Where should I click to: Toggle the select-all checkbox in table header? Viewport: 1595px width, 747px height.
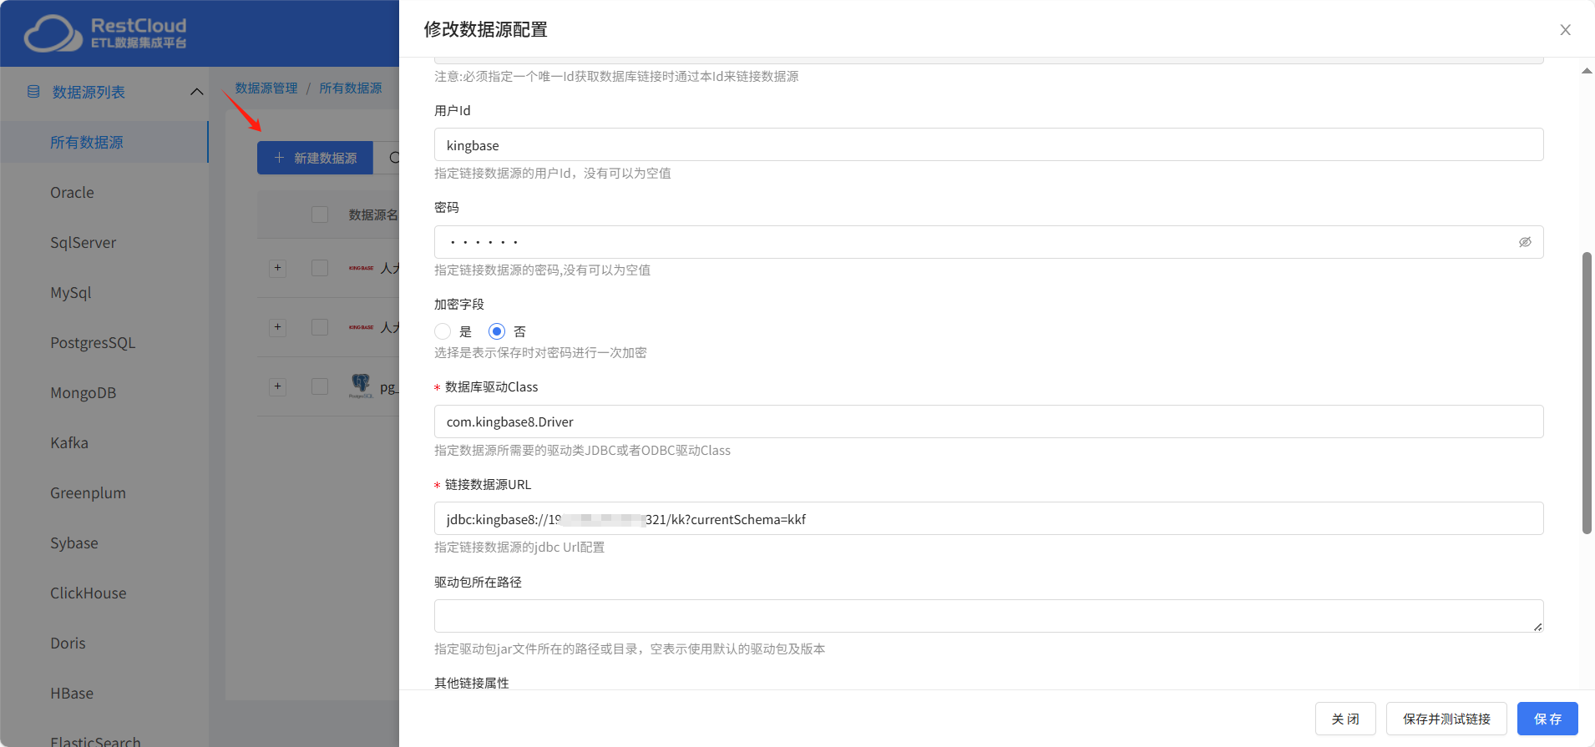tap(320, 215)
